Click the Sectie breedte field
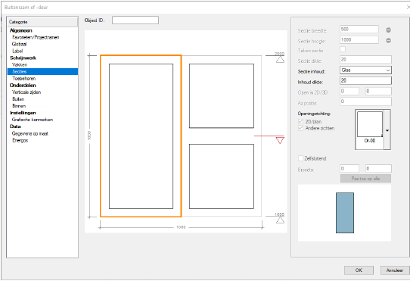Screen dimensions: 410x281 (359, 30)
